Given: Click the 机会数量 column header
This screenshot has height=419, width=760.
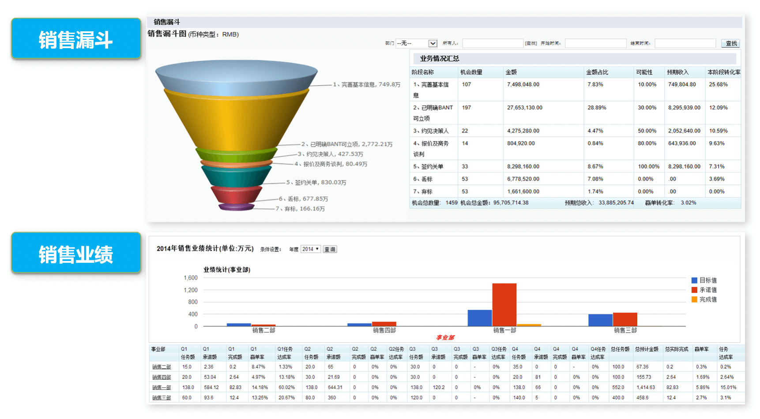Looking at the screenshot, I should click(471, 72).
